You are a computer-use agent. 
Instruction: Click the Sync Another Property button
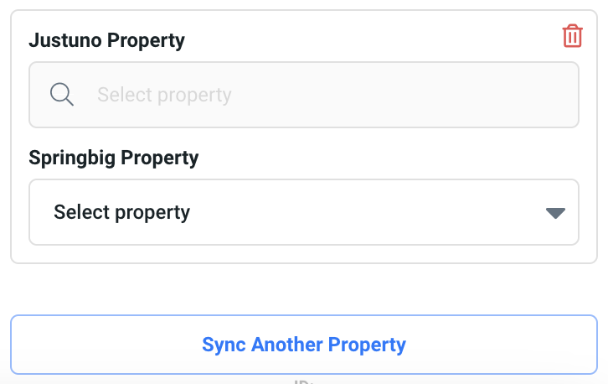coord(303,345)
